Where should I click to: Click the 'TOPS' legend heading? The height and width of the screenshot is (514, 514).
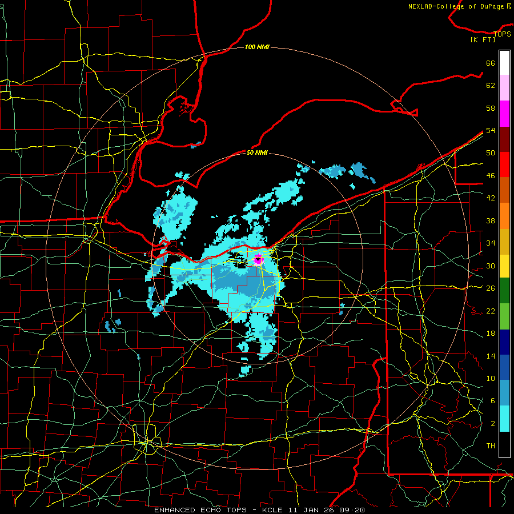coord(502,34)
